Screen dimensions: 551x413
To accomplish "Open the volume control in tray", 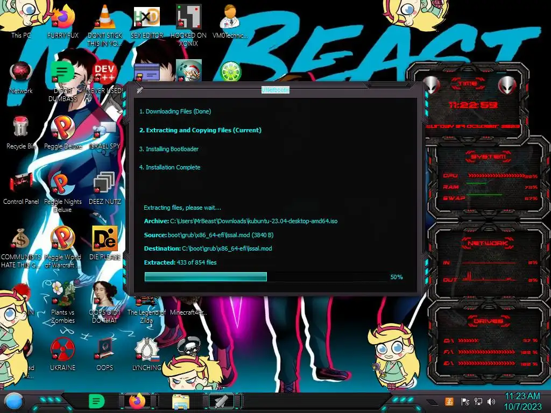I will 491,401.
